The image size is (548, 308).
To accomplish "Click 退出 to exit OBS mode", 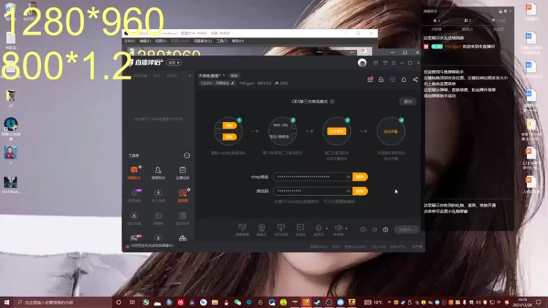I will pos(408,101).
